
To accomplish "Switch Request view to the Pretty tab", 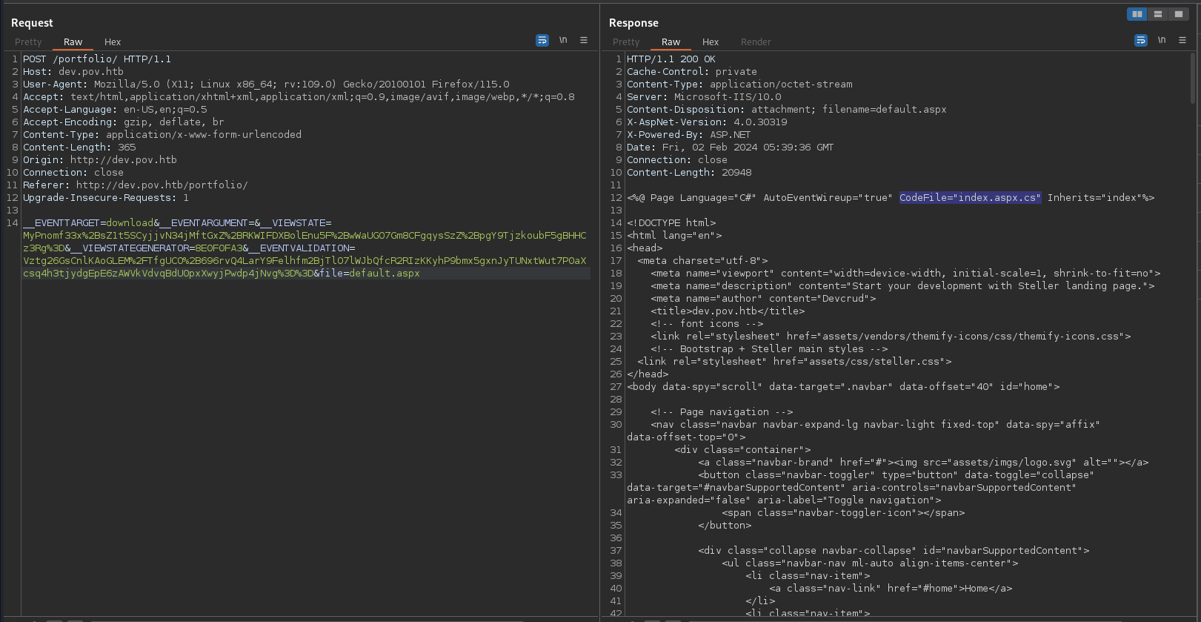I will click(x=28, y=42).
